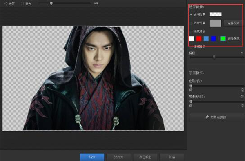
Task: Click the choose image button
Action: (233, 23)
